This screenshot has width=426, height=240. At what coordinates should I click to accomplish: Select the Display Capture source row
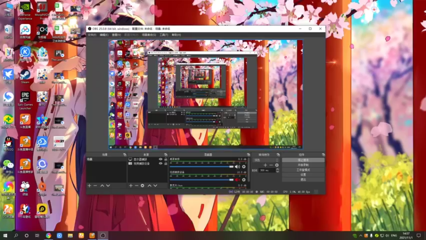click(148, 159)
